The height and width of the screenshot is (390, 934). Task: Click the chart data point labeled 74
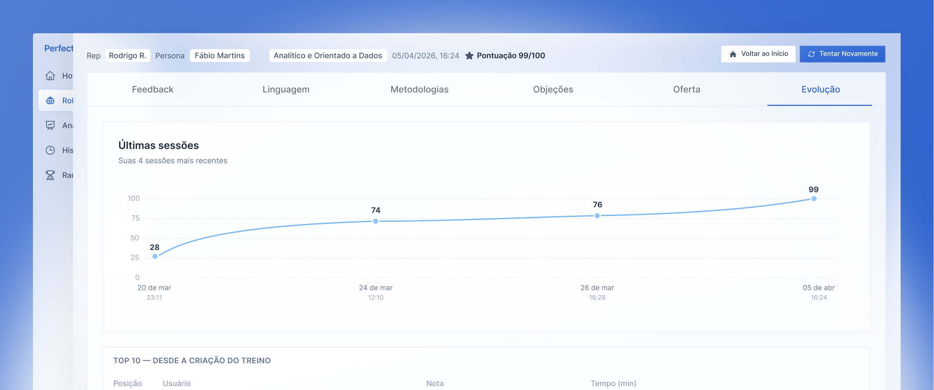click(376, 221)
